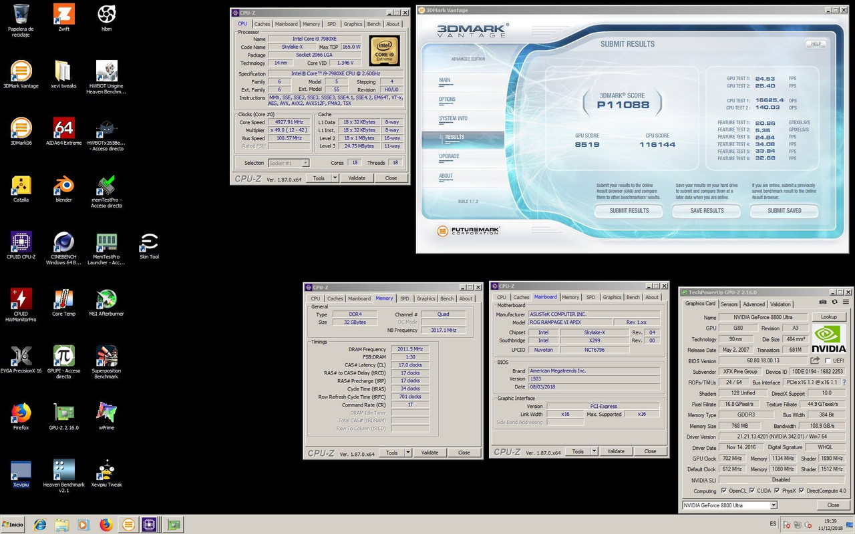The image size is (855, 534).
Task: Select the HWBOT Unigine Heaven Benchmark icon
Action: [x=106, y=71]
